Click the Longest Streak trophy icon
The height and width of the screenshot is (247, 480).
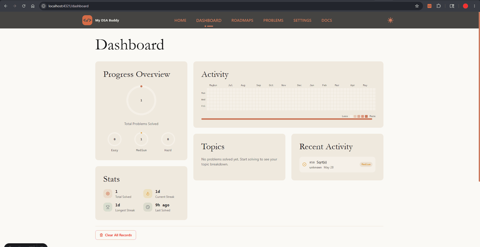[108, 207]
